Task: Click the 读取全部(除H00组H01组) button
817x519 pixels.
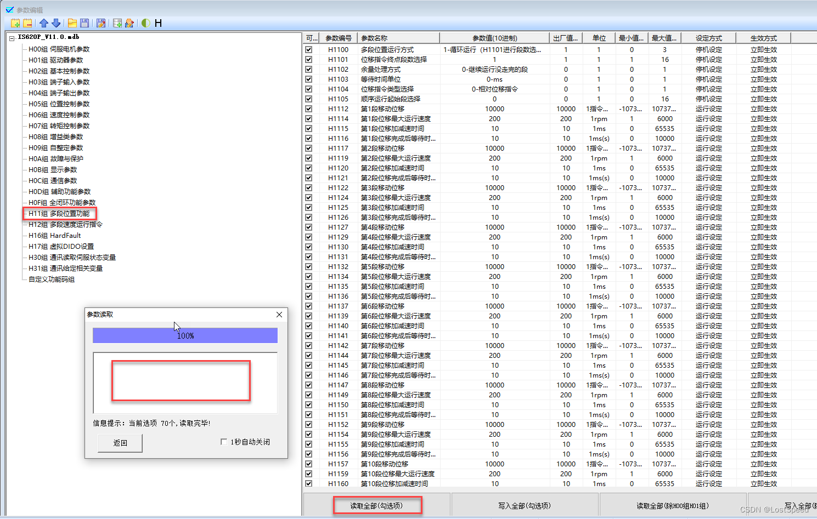Action: [x=673, y=506]
